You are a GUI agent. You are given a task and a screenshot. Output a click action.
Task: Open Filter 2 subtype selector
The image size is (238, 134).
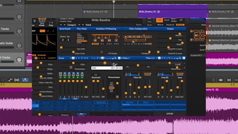pyautogui.click(x=184, y=58)
